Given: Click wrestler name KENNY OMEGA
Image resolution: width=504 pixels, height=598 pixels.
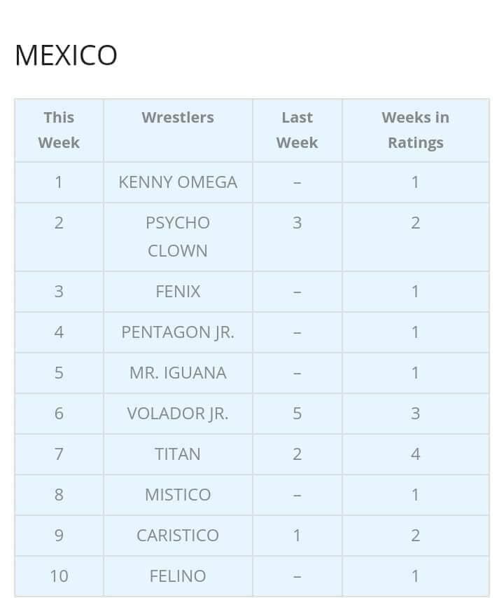Looking at the screenshot, I should click(178, 182).
